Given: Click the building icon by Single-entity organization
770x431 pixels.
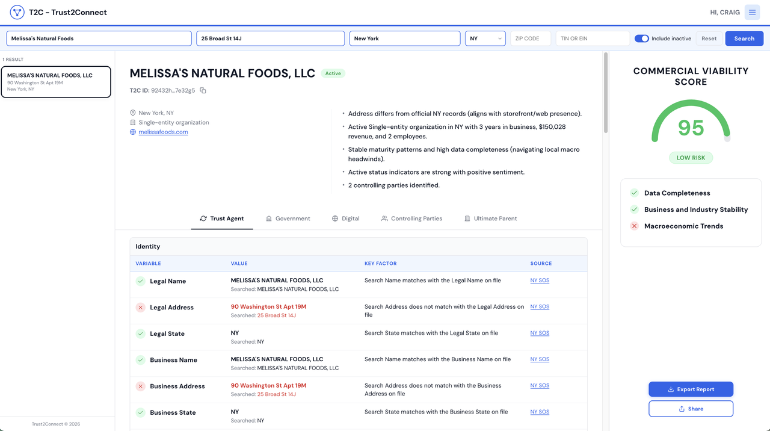Looking at the screenshot, I should tap(133, 122).
